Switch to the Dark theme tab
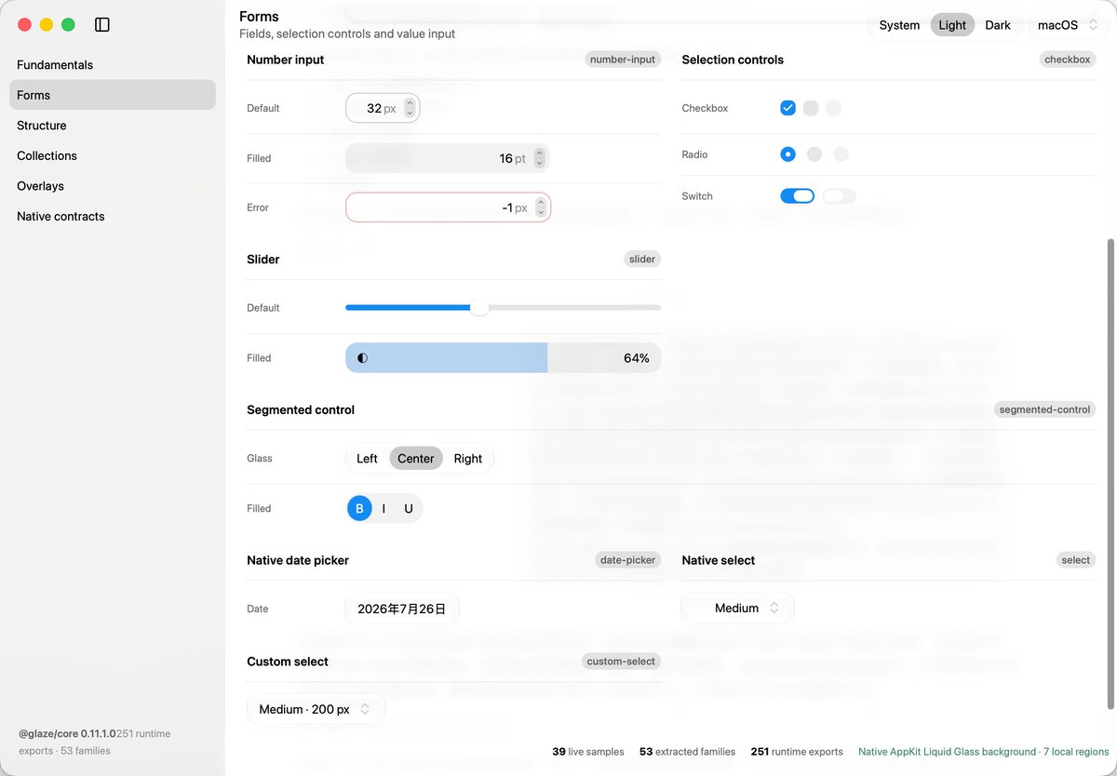This screenshot has width=1117, height=776. (998, 25)
